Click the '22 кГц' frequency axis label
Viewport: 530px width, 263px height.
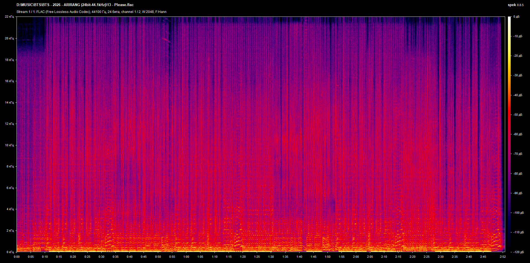tap(9, 17)
